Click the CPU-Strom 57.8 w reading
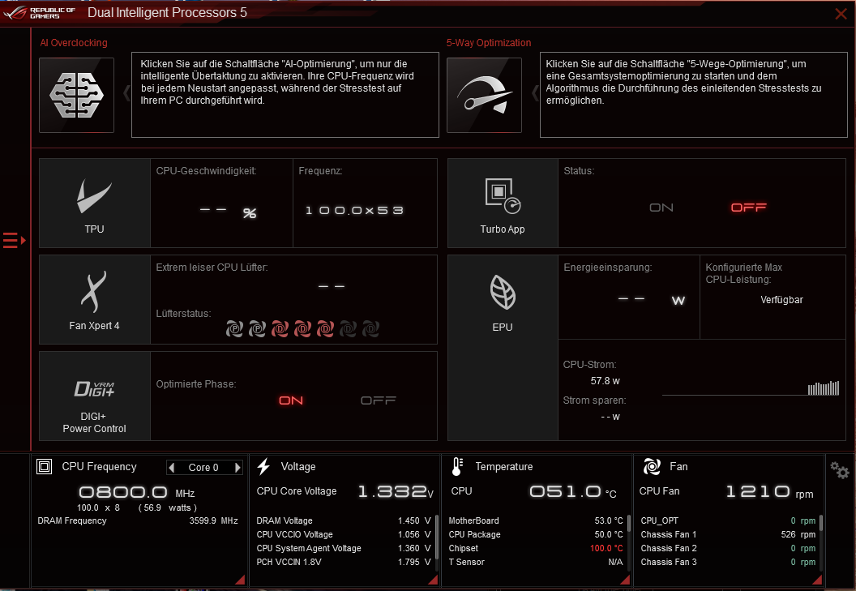 (605, 381)
